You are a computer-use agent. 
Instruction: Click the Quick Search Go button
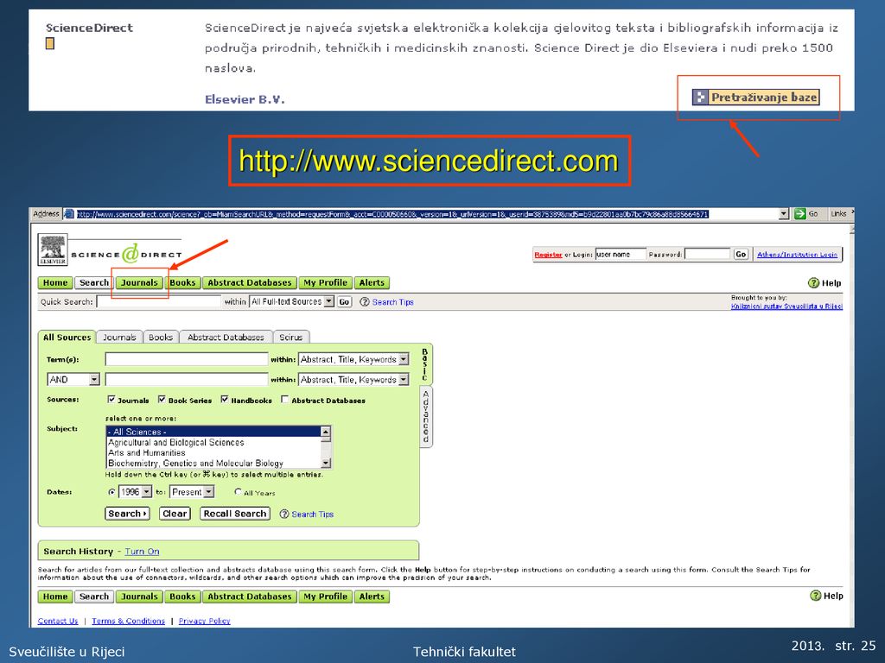344,301
